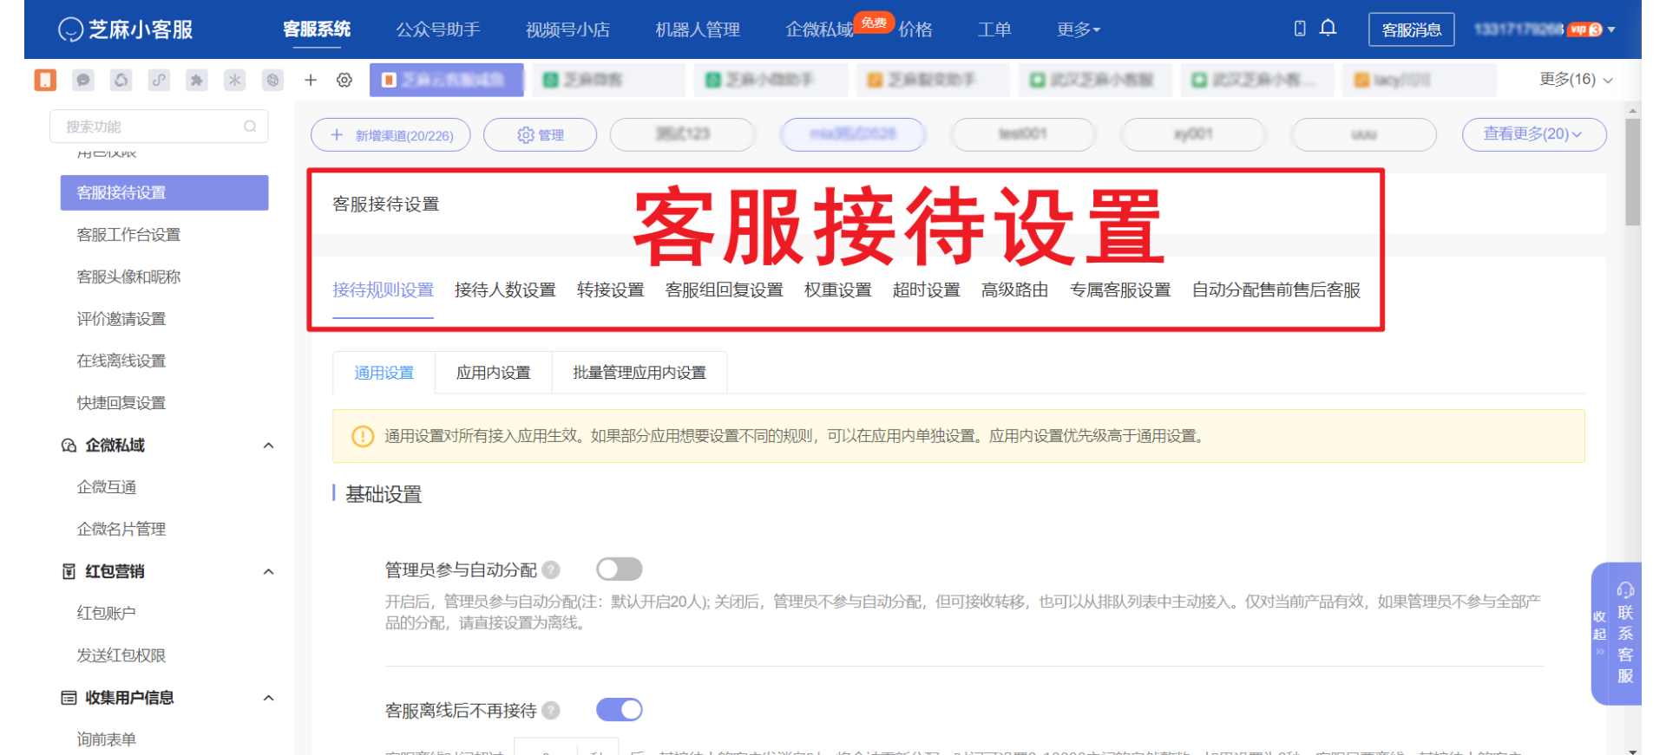Collapse the 企微私域 sidebar group
The image size is (1666, 755).
(x=268, y=446)
